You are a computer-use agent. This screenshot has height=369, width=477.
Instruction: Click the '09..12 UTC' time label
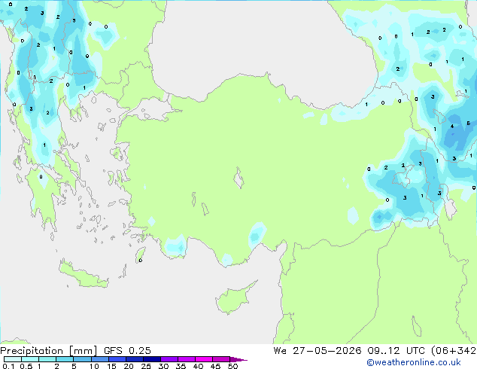coord(396,351)
